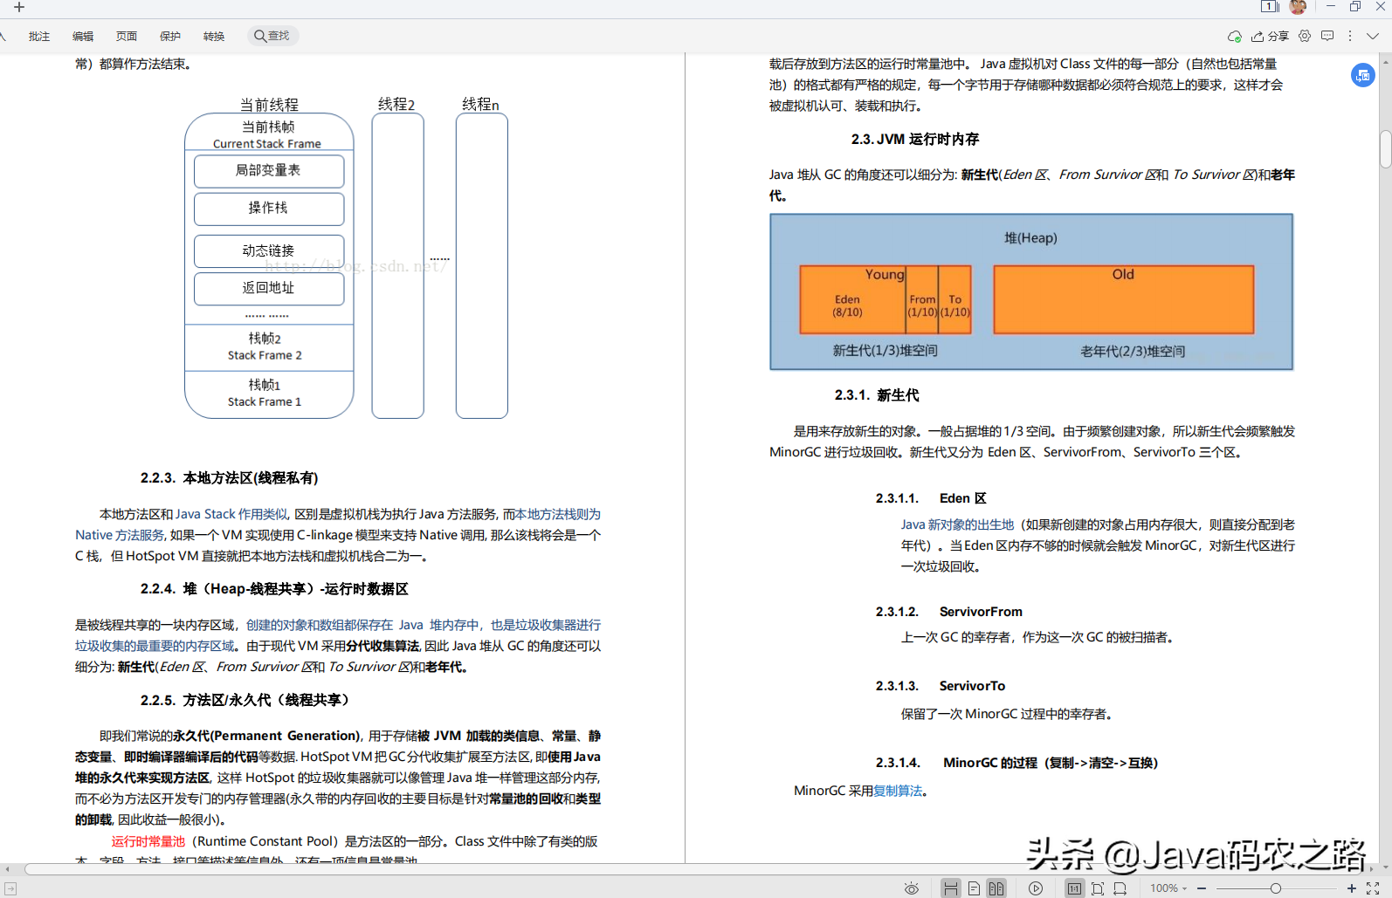Open the 批注 (Annotate) menu tab

point(39,36)
